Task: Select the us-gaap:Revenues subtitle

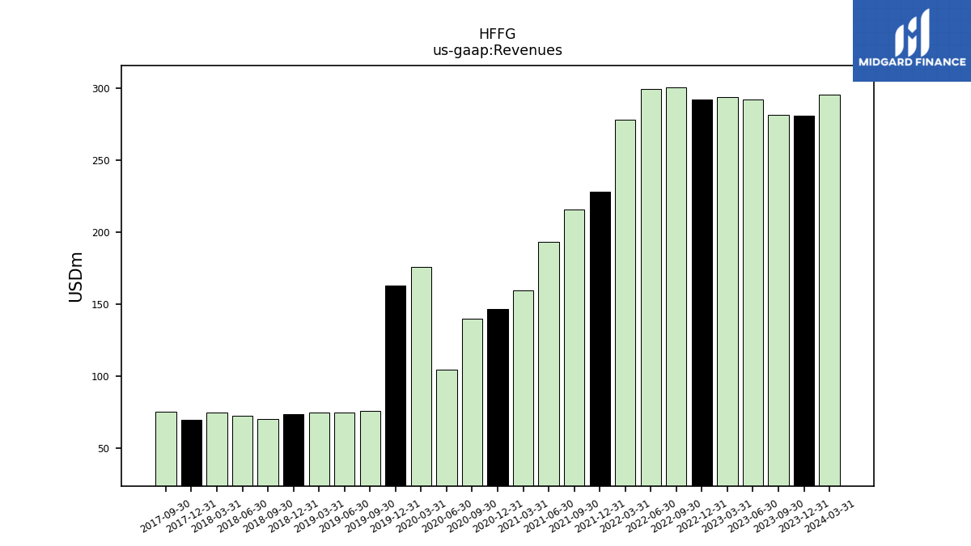Action: coord(497,51)
